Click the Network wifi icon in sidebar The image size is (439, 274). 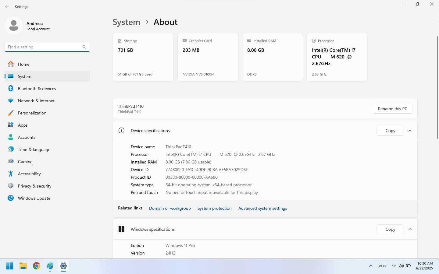tap(11, 101)
